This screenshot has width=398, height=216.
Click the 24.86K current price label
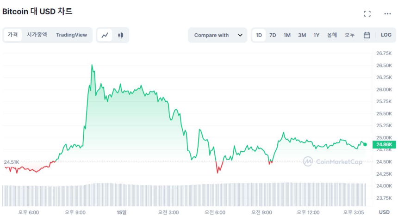pyautogui.click(x=384, y=144)
